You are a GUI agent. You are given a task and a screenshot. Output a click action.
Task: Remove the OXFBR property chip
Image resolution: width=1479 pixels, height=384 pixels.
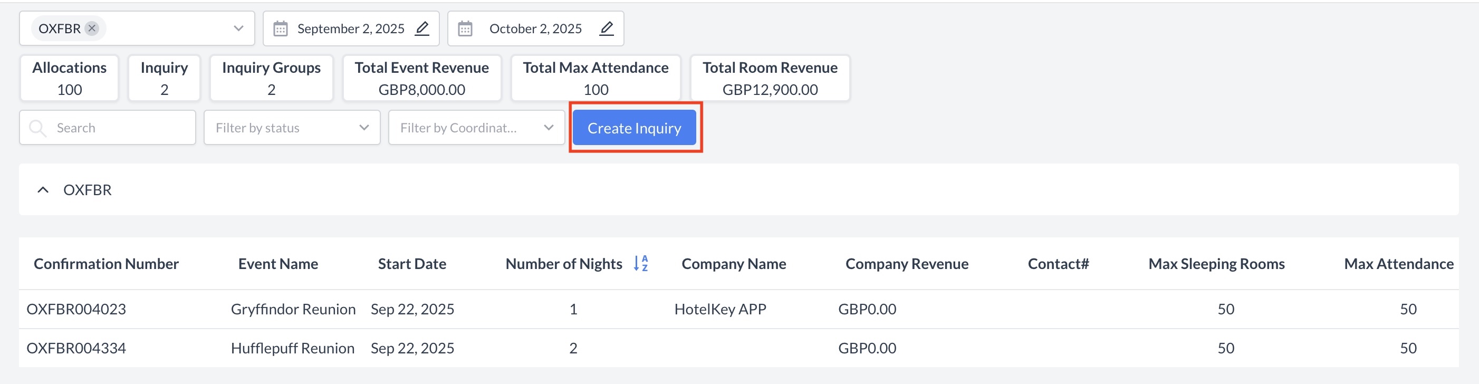[92, 28]
